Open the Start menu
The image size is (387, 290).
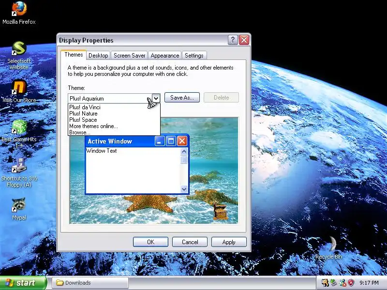click(x=23, y=283)
